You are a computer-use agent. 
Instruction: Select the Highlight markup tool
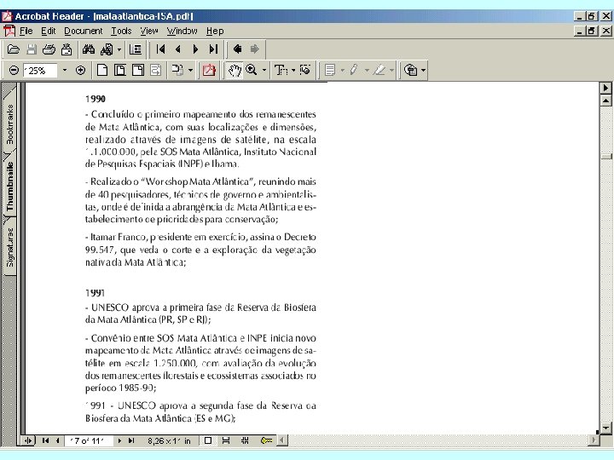point(379,71)
